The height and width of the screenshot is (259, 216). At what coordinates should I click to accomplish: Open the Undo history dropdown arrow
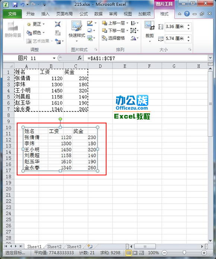point(28,4)
